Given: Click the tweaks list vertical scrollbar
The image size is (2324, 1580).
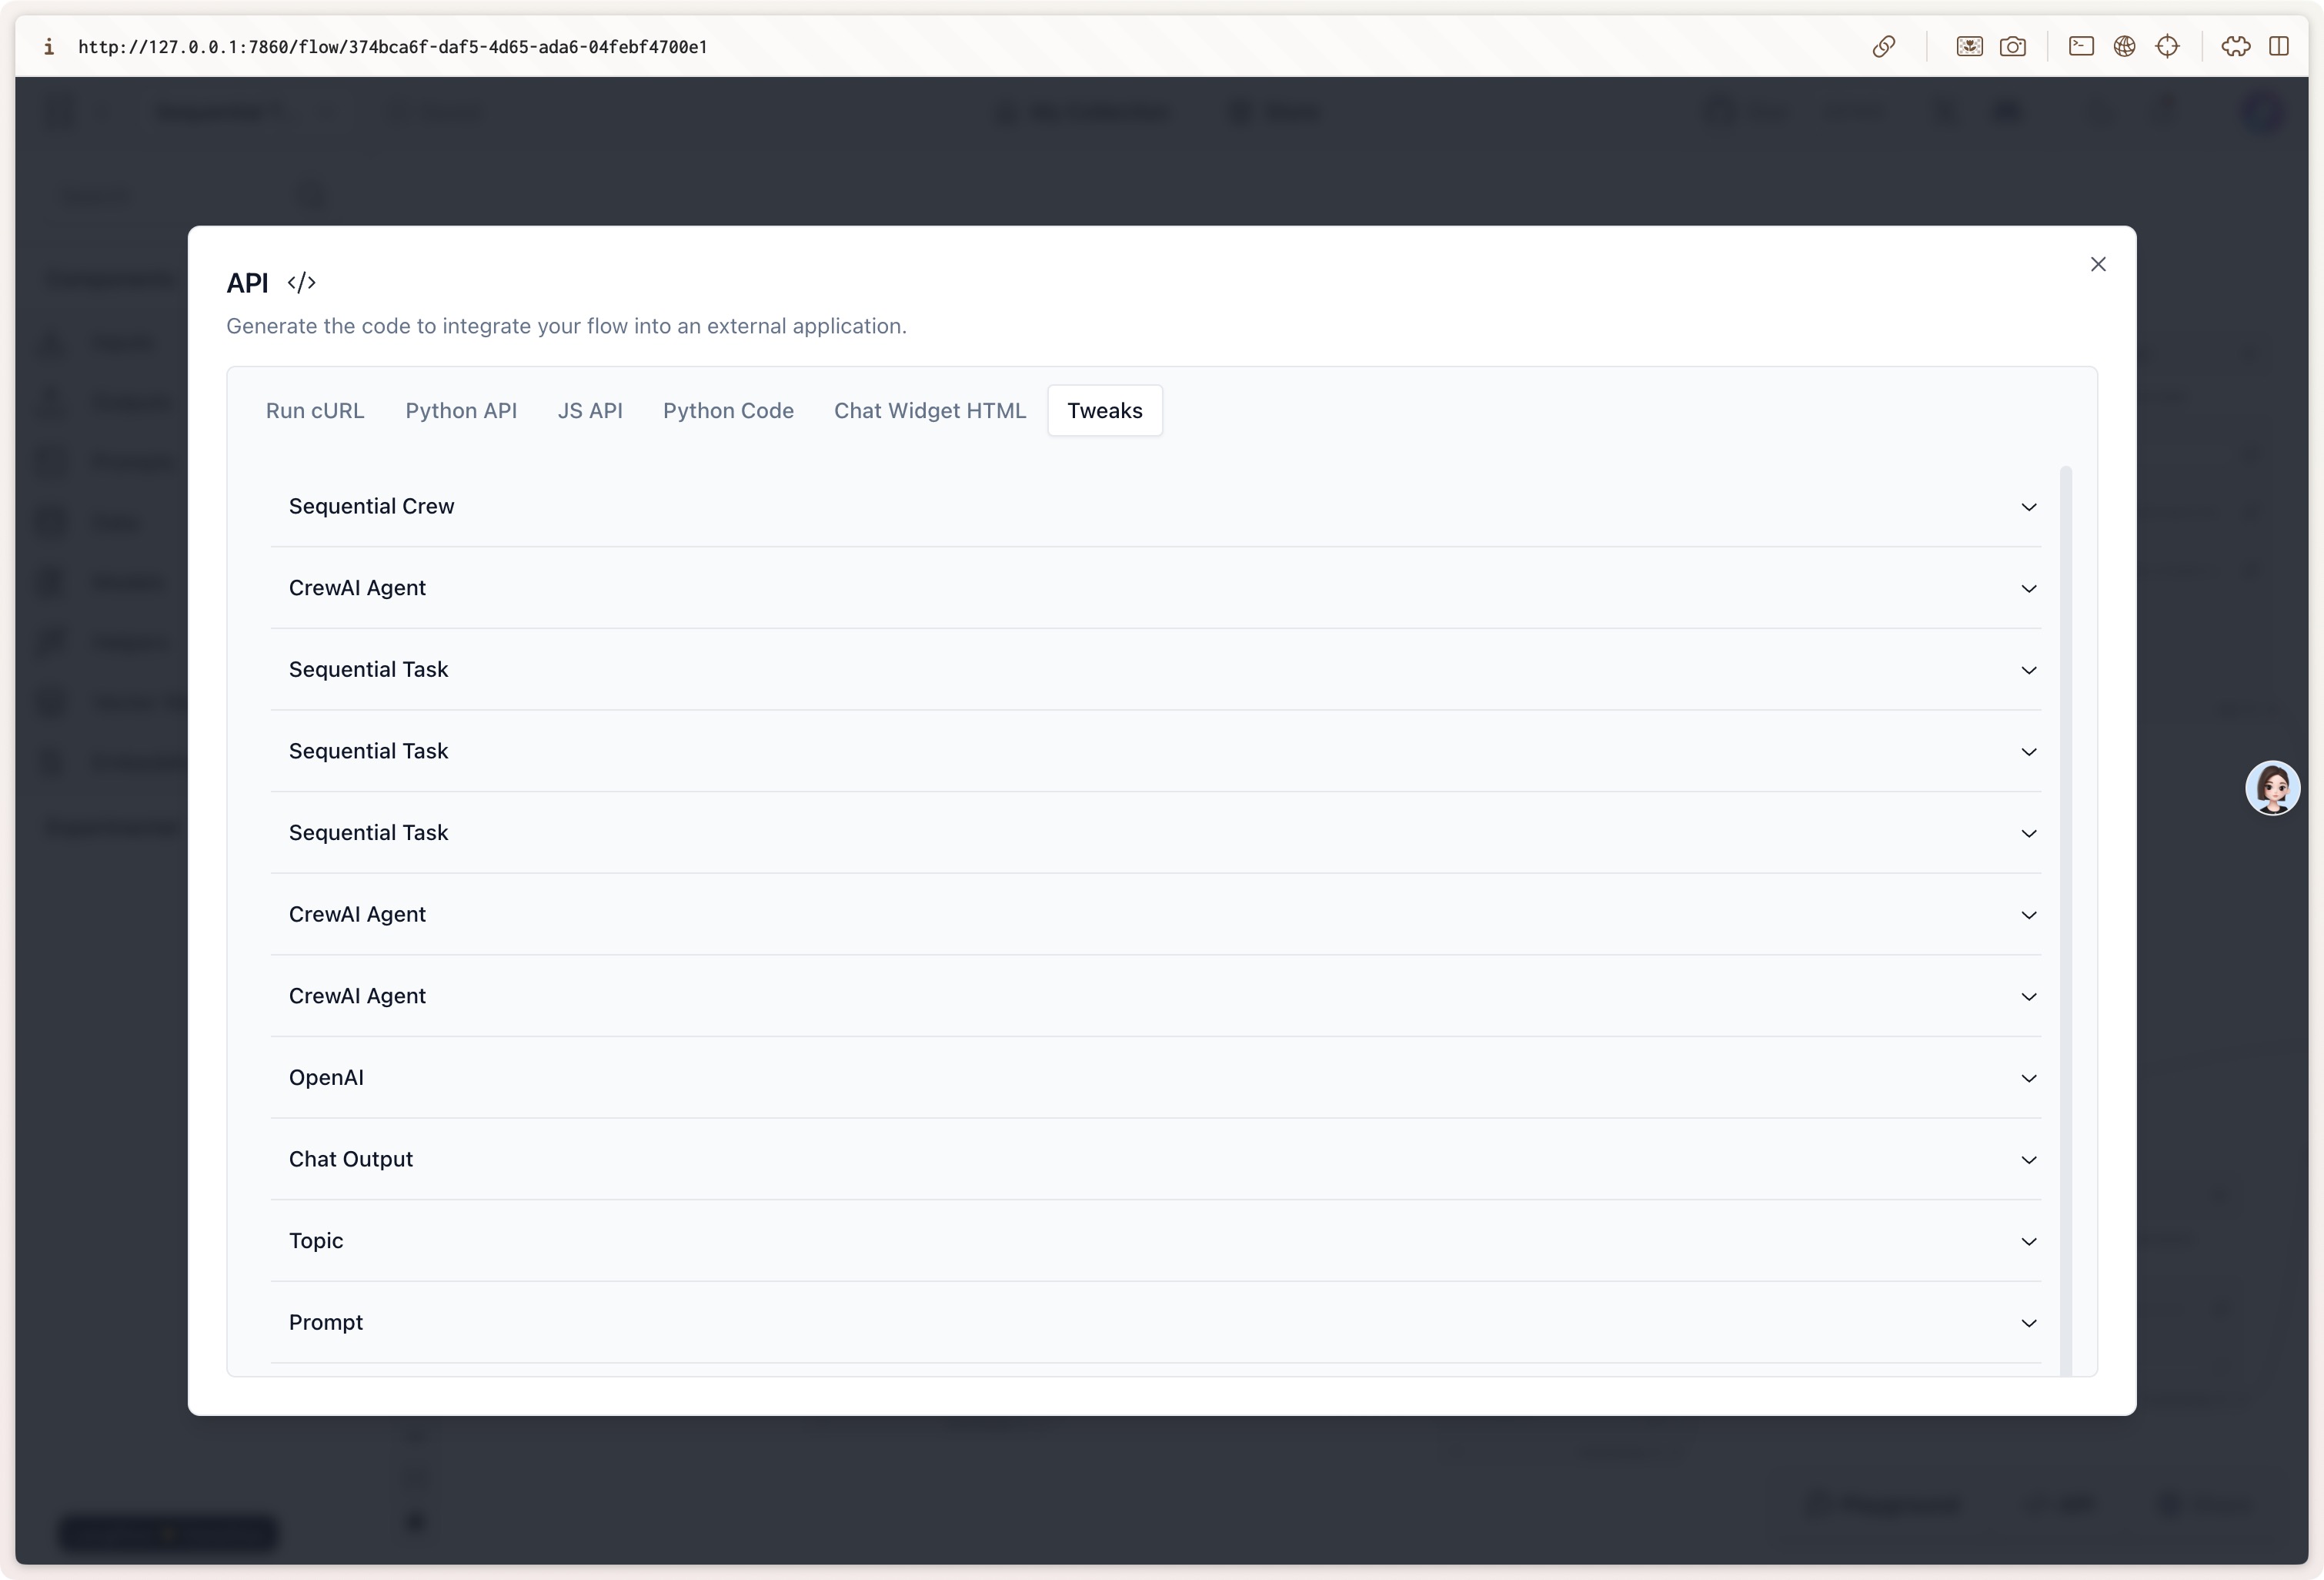Looking at the screenshot, I should pos(2065,901).
